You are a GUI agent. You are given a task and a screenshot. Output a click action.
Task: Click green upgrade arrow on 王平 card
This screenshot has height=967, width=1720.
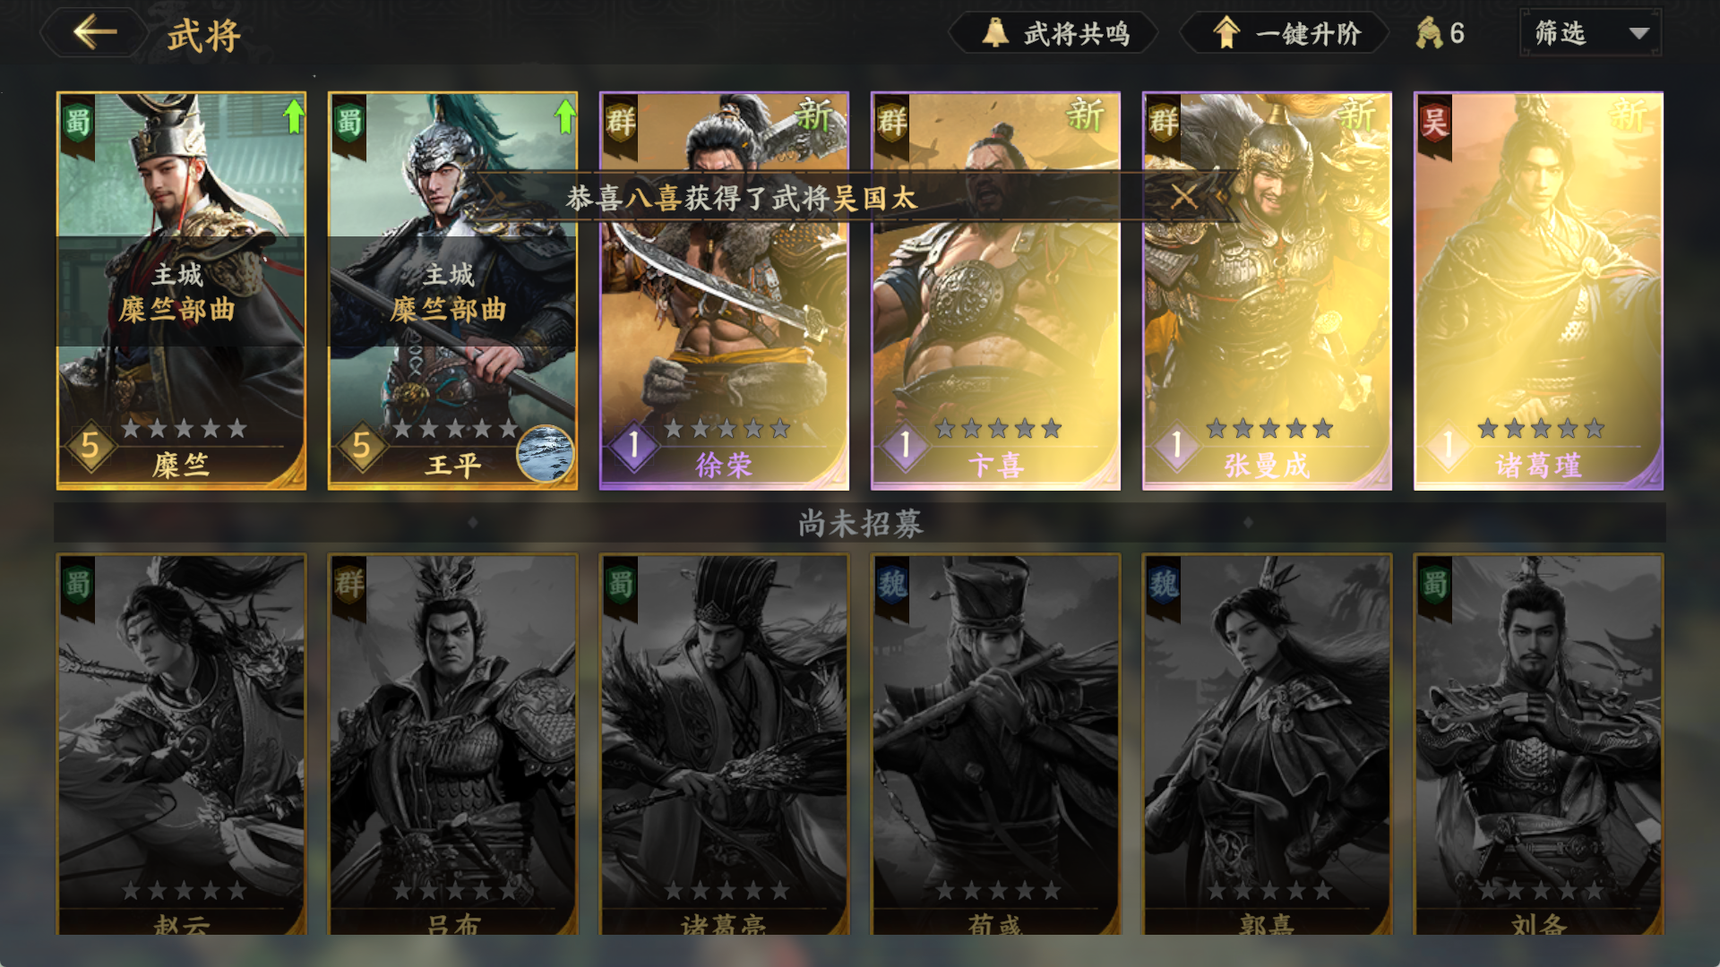[x=564, y=117]
